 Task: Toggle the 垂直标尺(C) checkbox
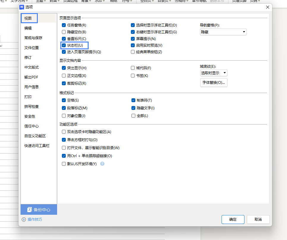pos(64,39)
